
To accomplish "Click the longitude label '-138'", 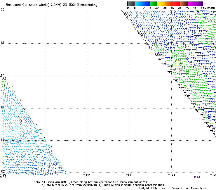I will [172, 175].
